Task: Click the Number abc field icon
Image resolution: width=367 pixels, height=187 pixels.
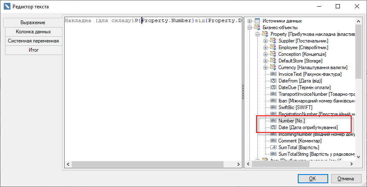Action: click(273, 120)
